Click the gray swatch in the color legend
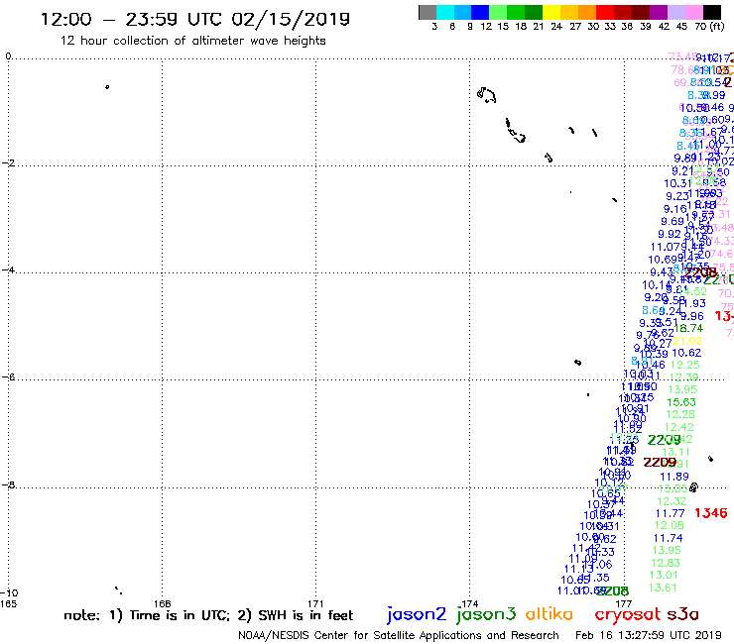Screen dimensions: 734x644 click(428, 12)
